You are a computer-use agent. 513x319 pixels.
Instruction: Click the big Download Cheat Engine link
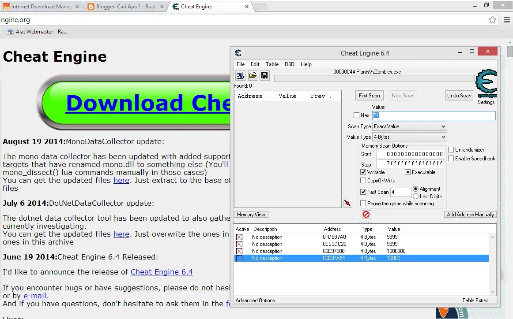(148, 103)
